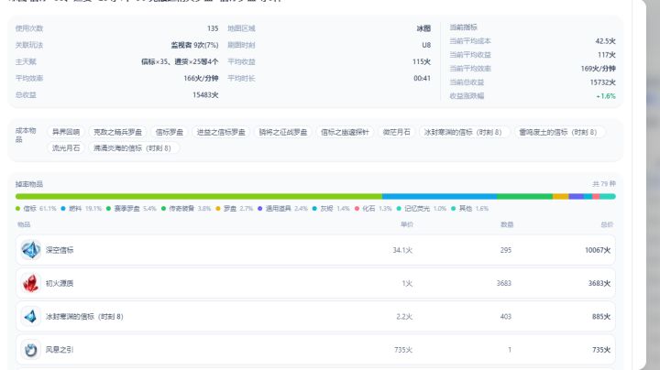The image size is (660, 370).
Task: Click the 记忆荧光 1.0% legend entry
Action: pyautogui.click(x=422, y=209)
